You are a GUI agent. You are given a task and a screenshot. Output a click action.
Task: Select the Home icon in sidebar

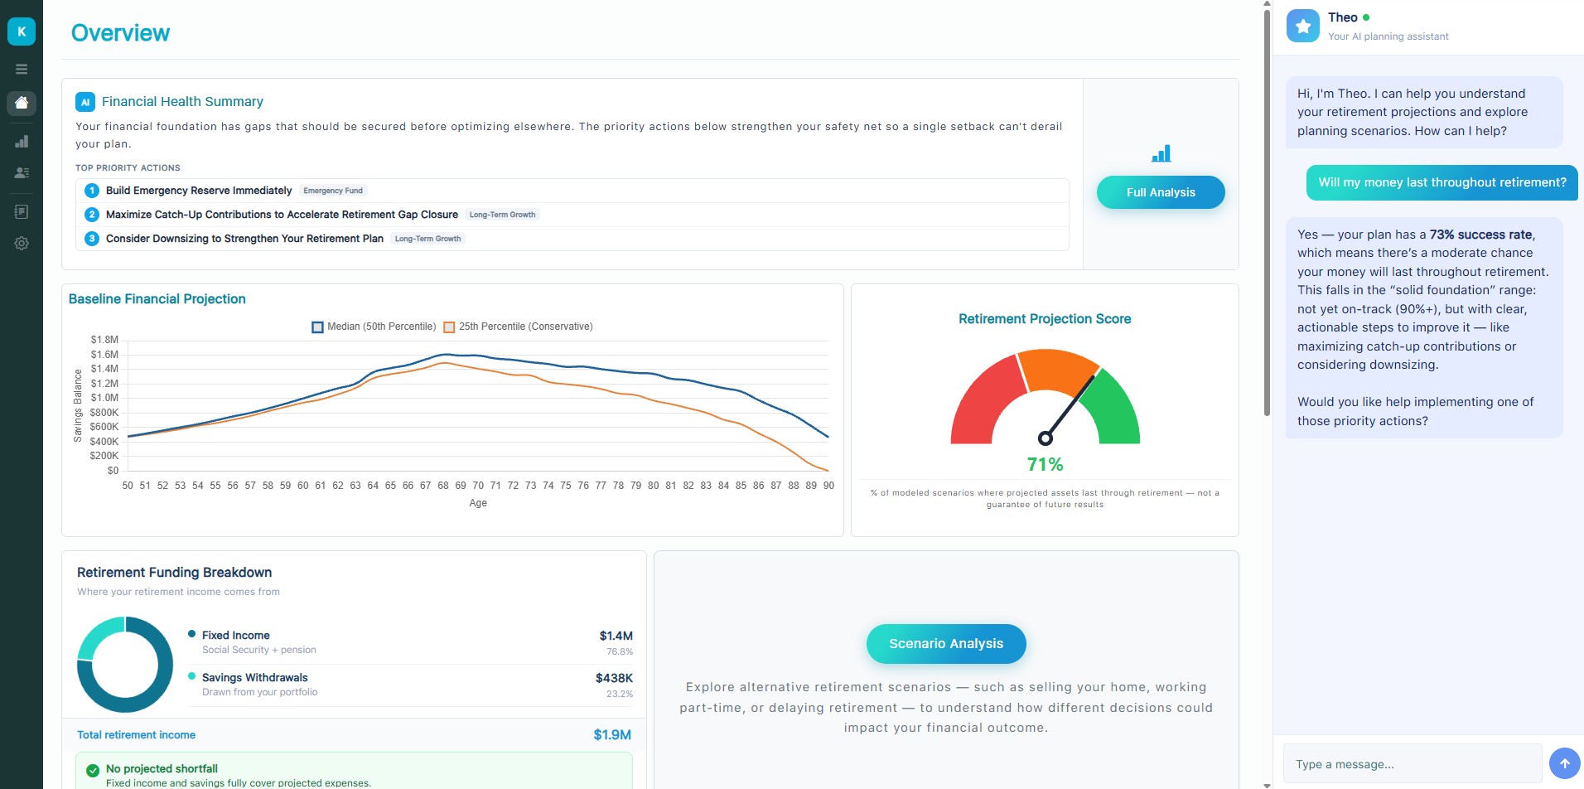click(22, 103)
